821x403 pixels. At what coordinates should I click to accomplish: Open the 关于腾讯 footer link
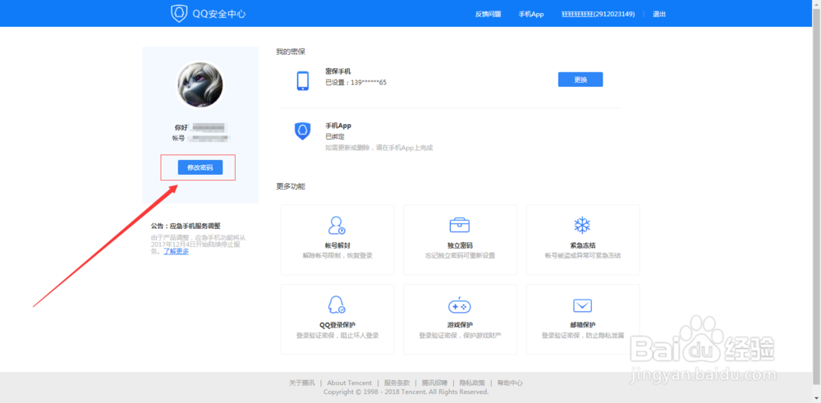[x=302, y=382]
